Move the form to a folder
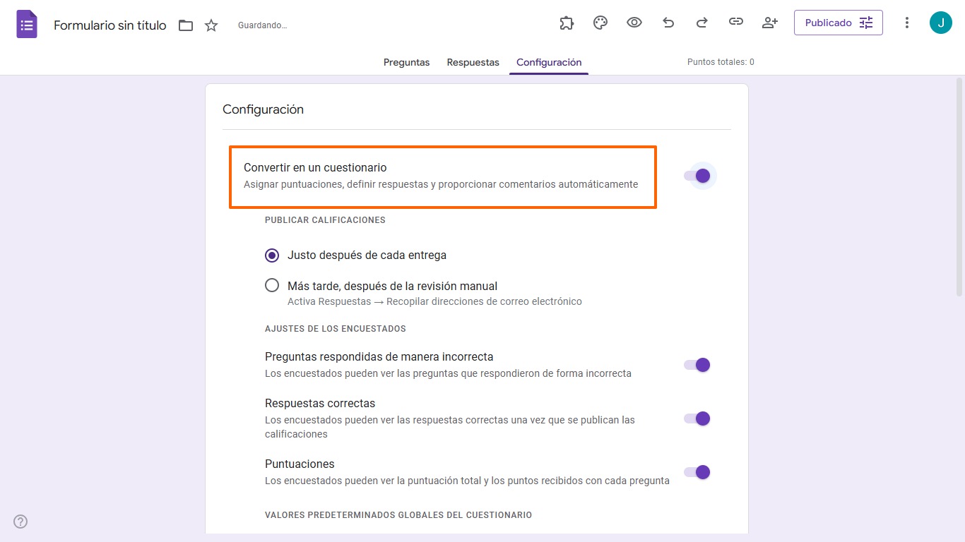965x542 pixels. 185,25
